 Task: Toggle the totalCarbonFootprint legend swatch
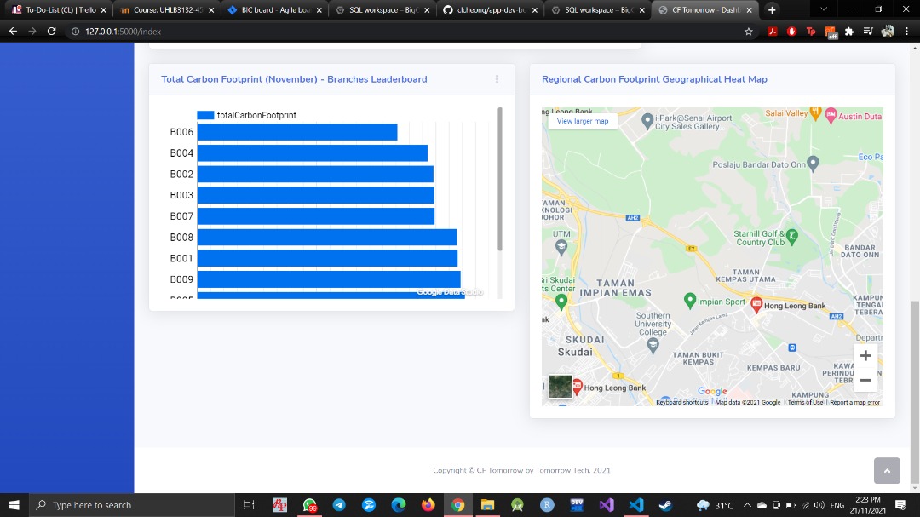pyautogui.click(x=205, y=115)
